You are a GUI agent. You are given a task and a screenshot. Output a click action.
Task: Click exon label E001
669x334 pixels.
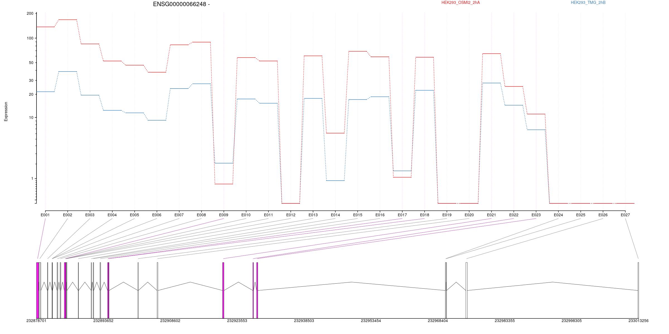coord(45,215)
